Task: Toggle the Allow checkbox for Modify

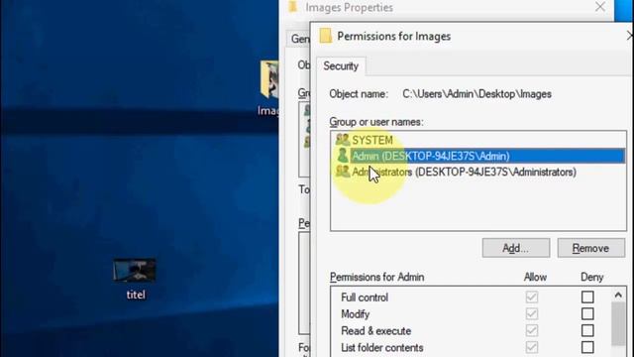Action: pyautogui.click(x=532, y=313)
